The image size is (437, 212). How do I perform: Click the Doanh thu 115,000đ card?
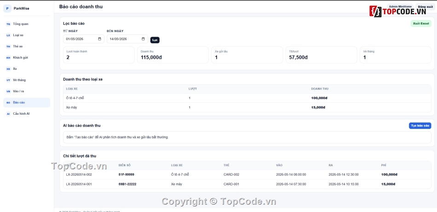[173, 55]
